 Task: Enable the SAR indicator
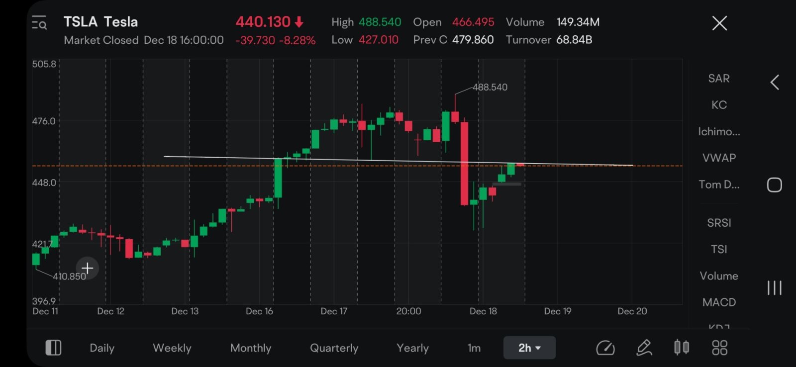[x=719, y=79]
